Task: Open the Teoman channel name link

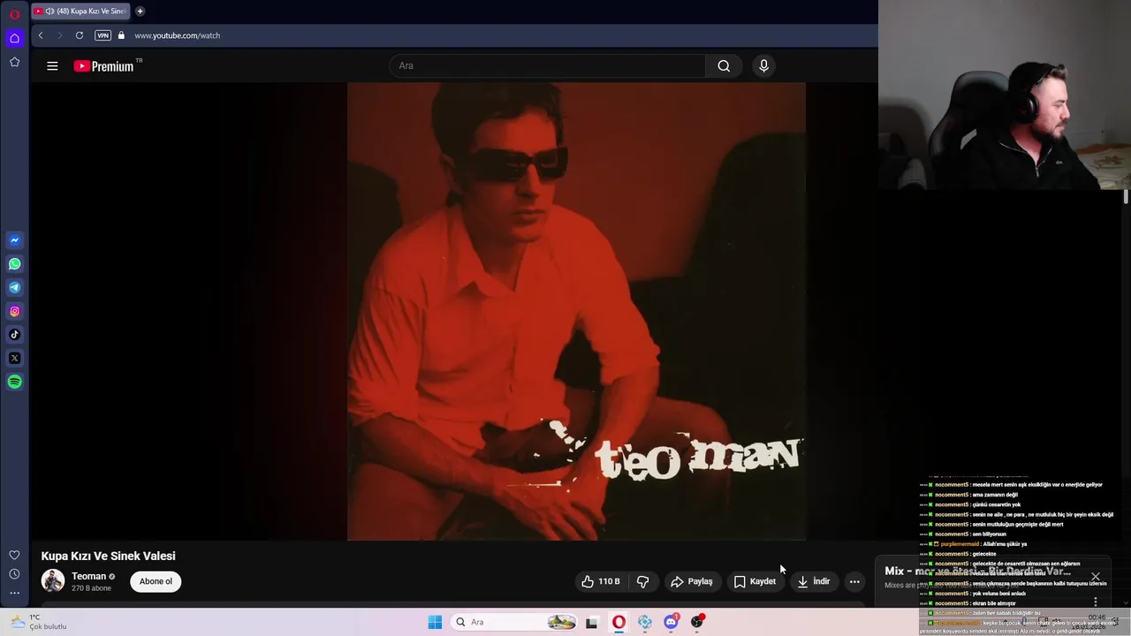Action: point(88,576)
